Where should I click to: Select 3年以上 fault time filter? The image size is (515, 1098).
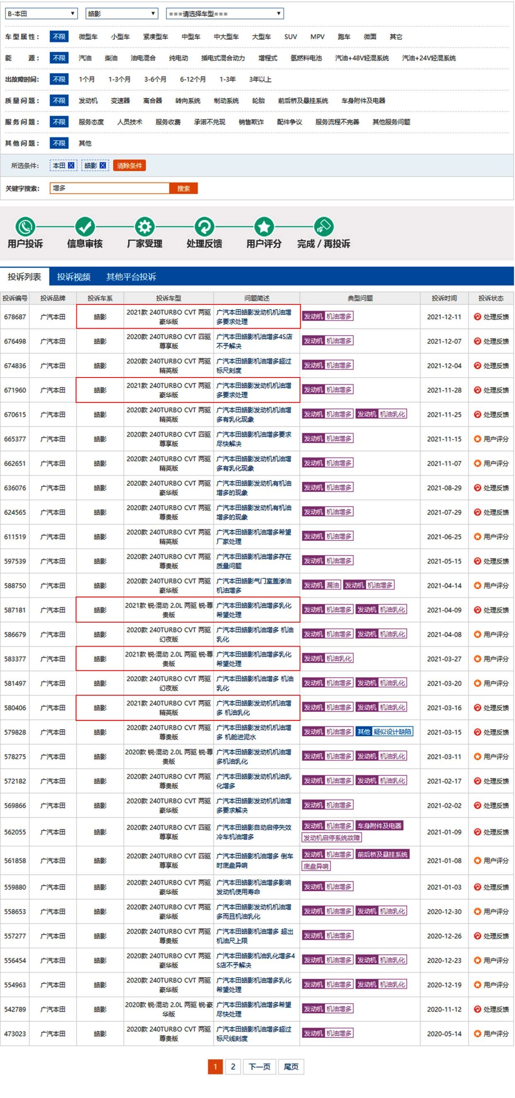coord(260,79)
